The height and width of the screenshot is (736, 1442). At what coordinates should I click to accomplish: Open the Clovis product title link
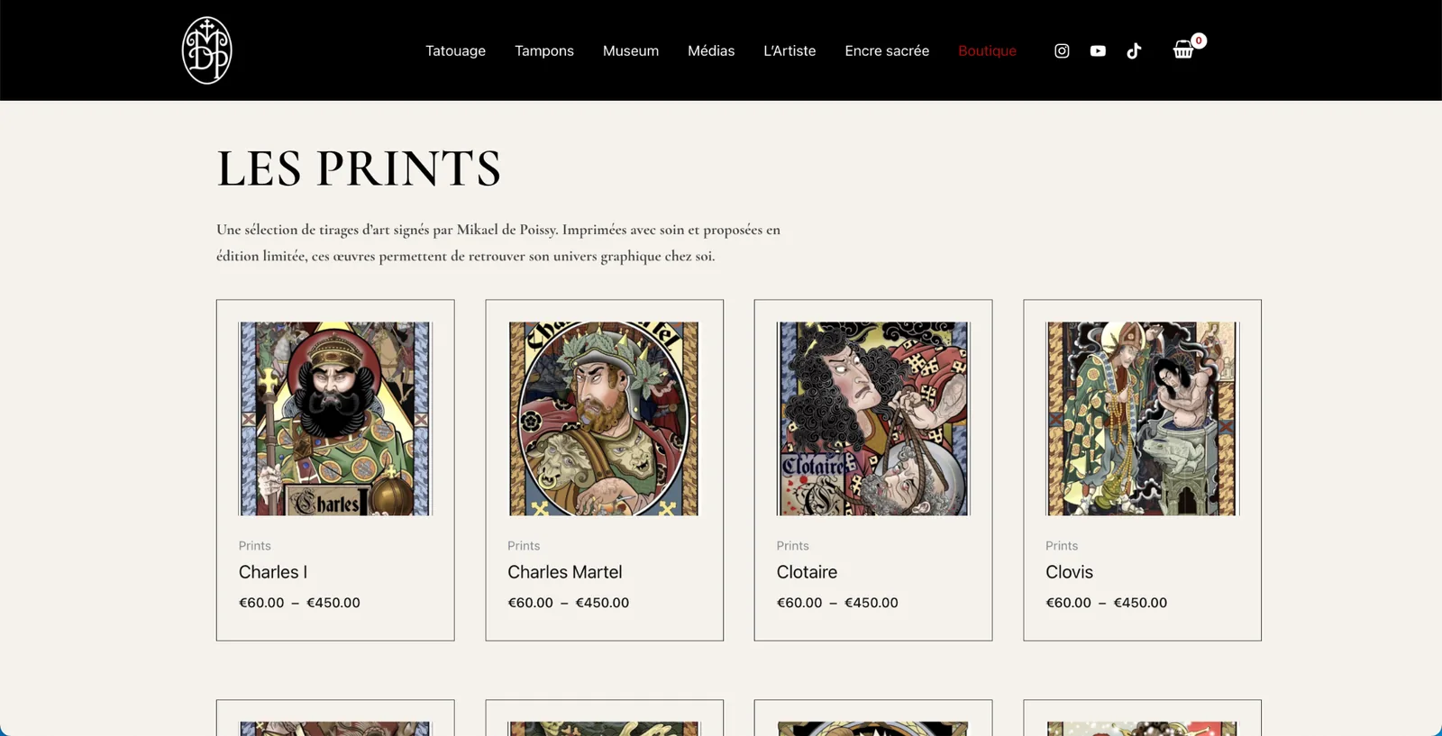tap(1069, 572)
